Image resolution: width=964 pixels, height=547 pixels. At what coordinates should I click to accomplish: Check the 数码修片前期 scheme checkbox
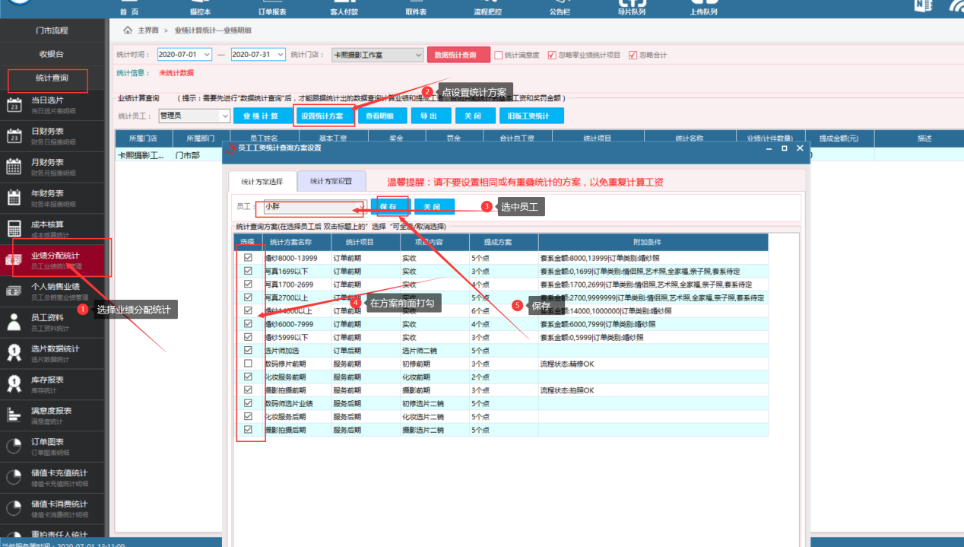pos(248,364)
